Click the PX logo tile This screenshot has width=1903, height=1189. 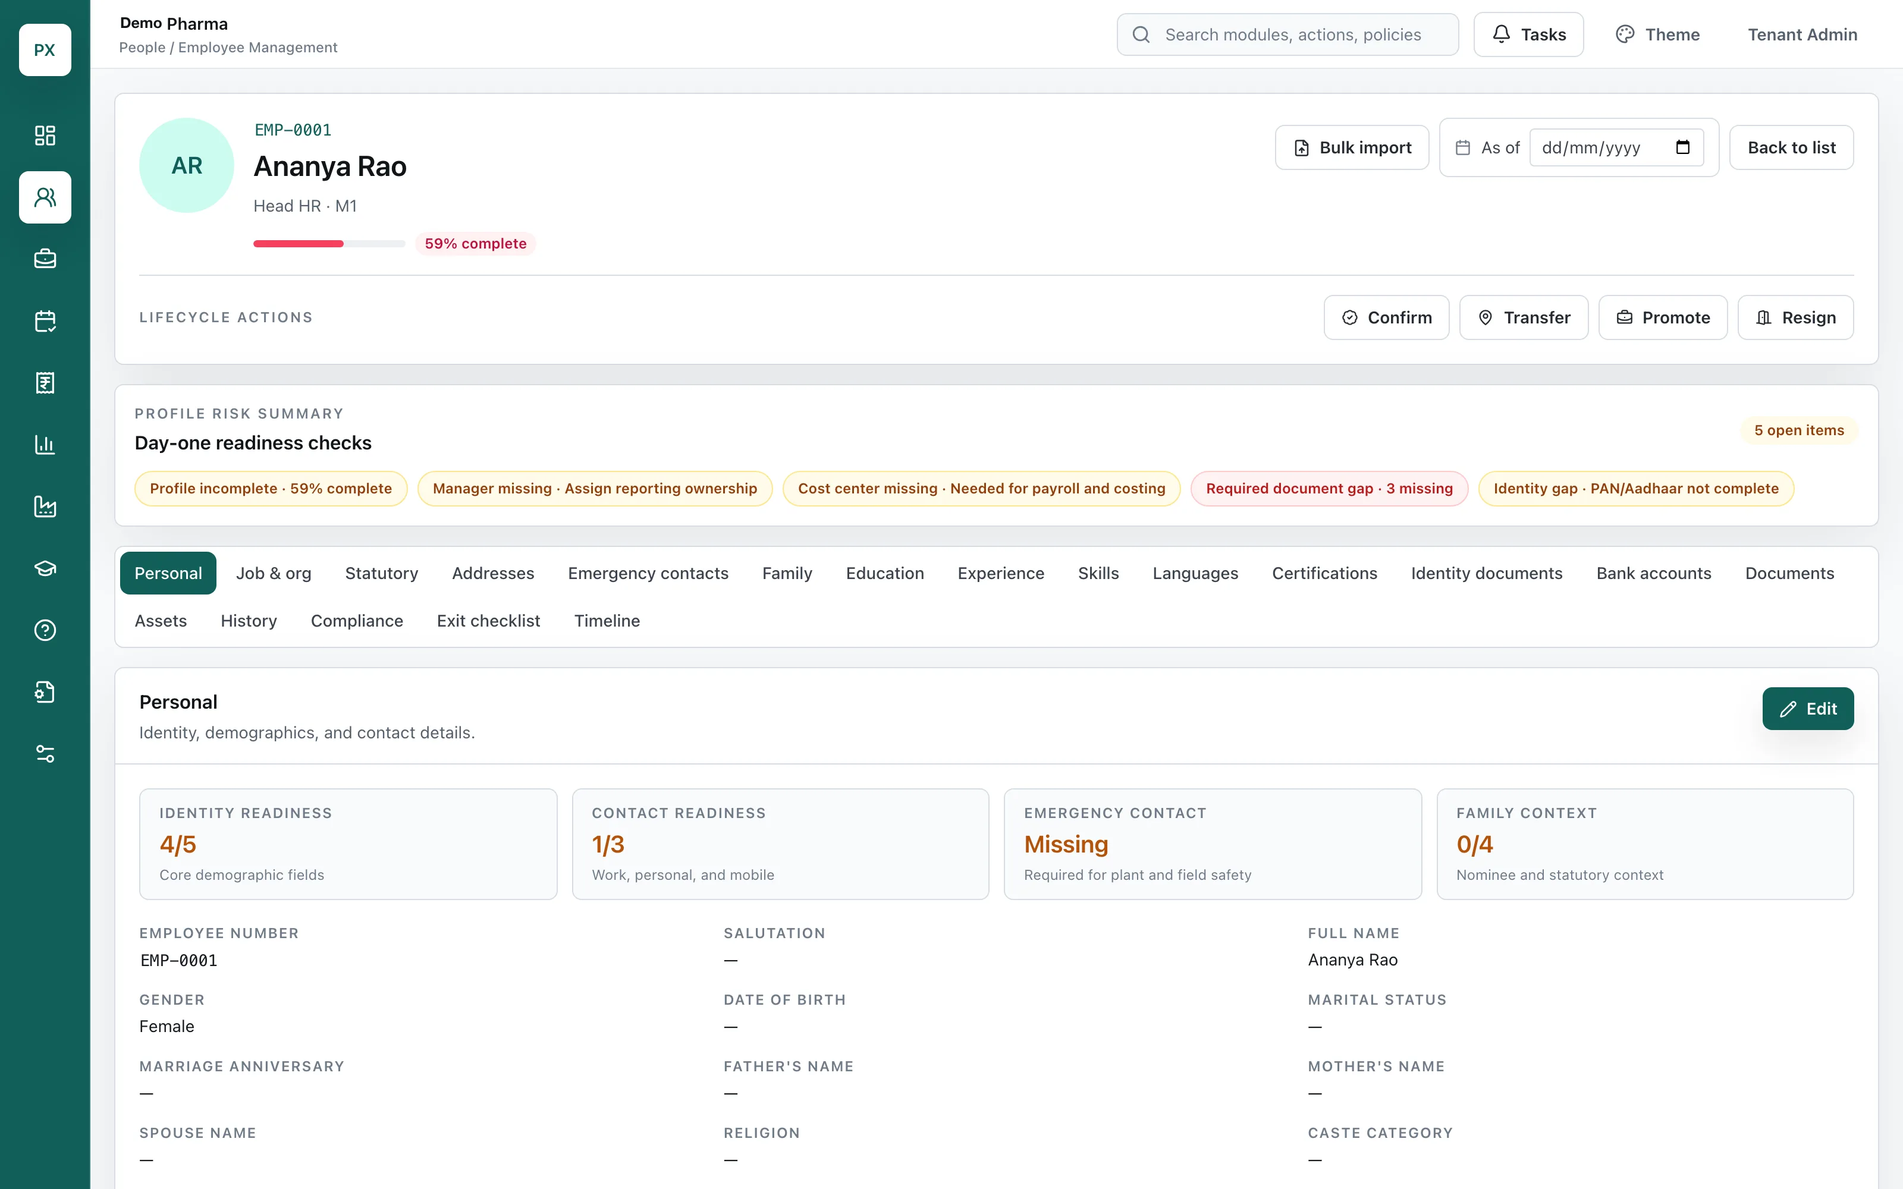(45, 49)
